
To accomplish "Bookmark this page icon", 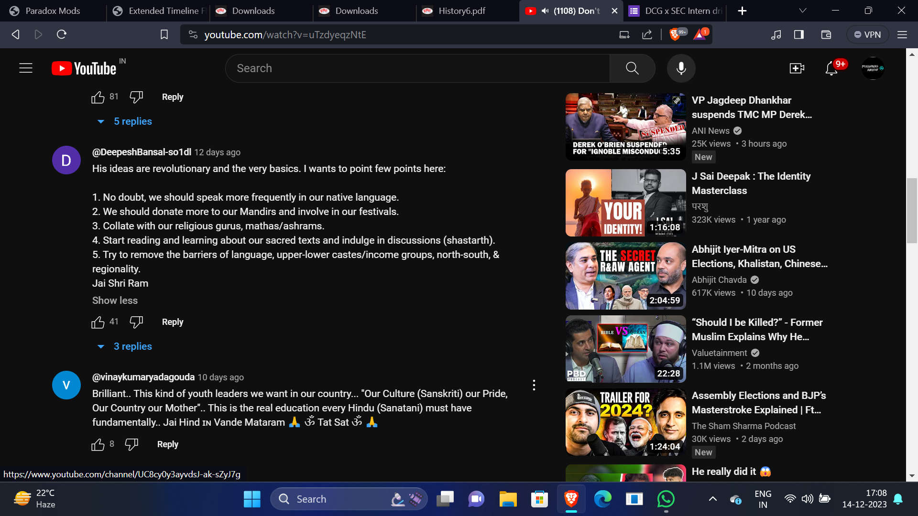I will point(164,34).
